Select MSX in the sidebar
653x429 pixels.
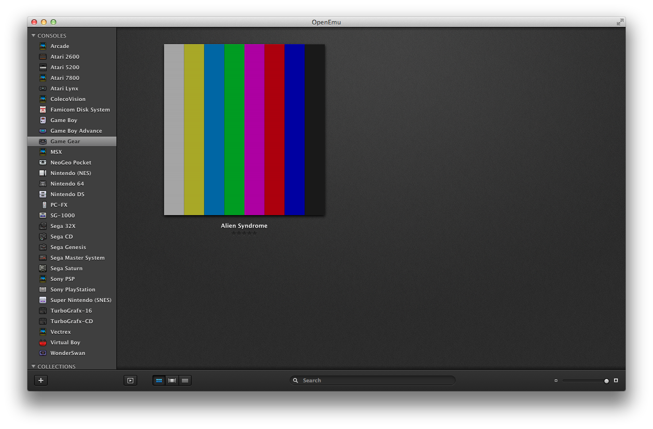pyautogui.click(x=72, y=152)
